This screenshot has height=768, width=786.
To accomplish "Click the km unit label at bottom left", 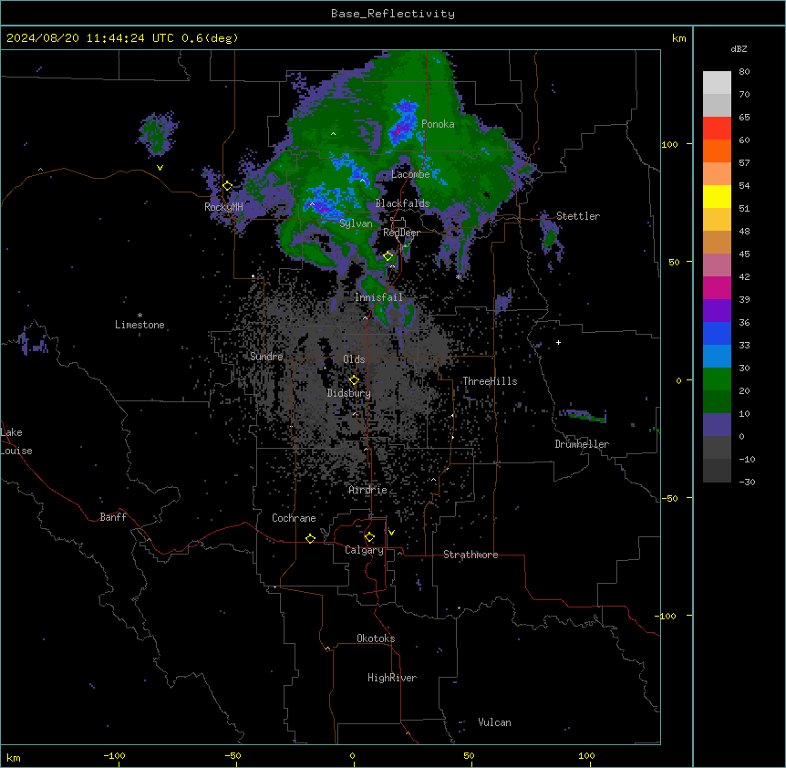I will click(14, 758).
